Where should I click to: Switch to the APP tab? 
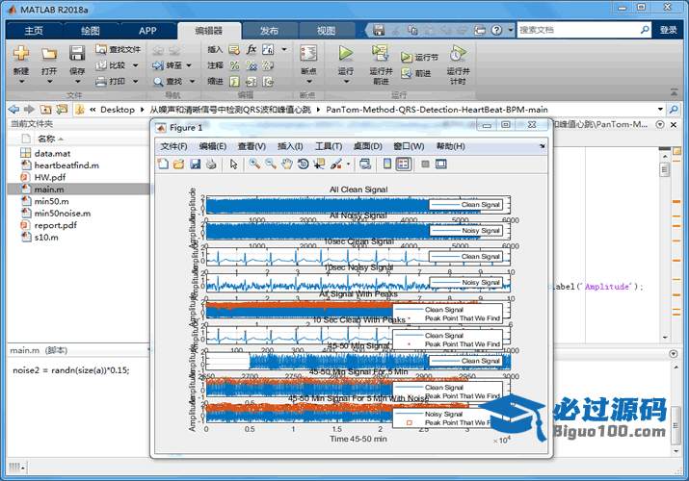click(147, 31)
